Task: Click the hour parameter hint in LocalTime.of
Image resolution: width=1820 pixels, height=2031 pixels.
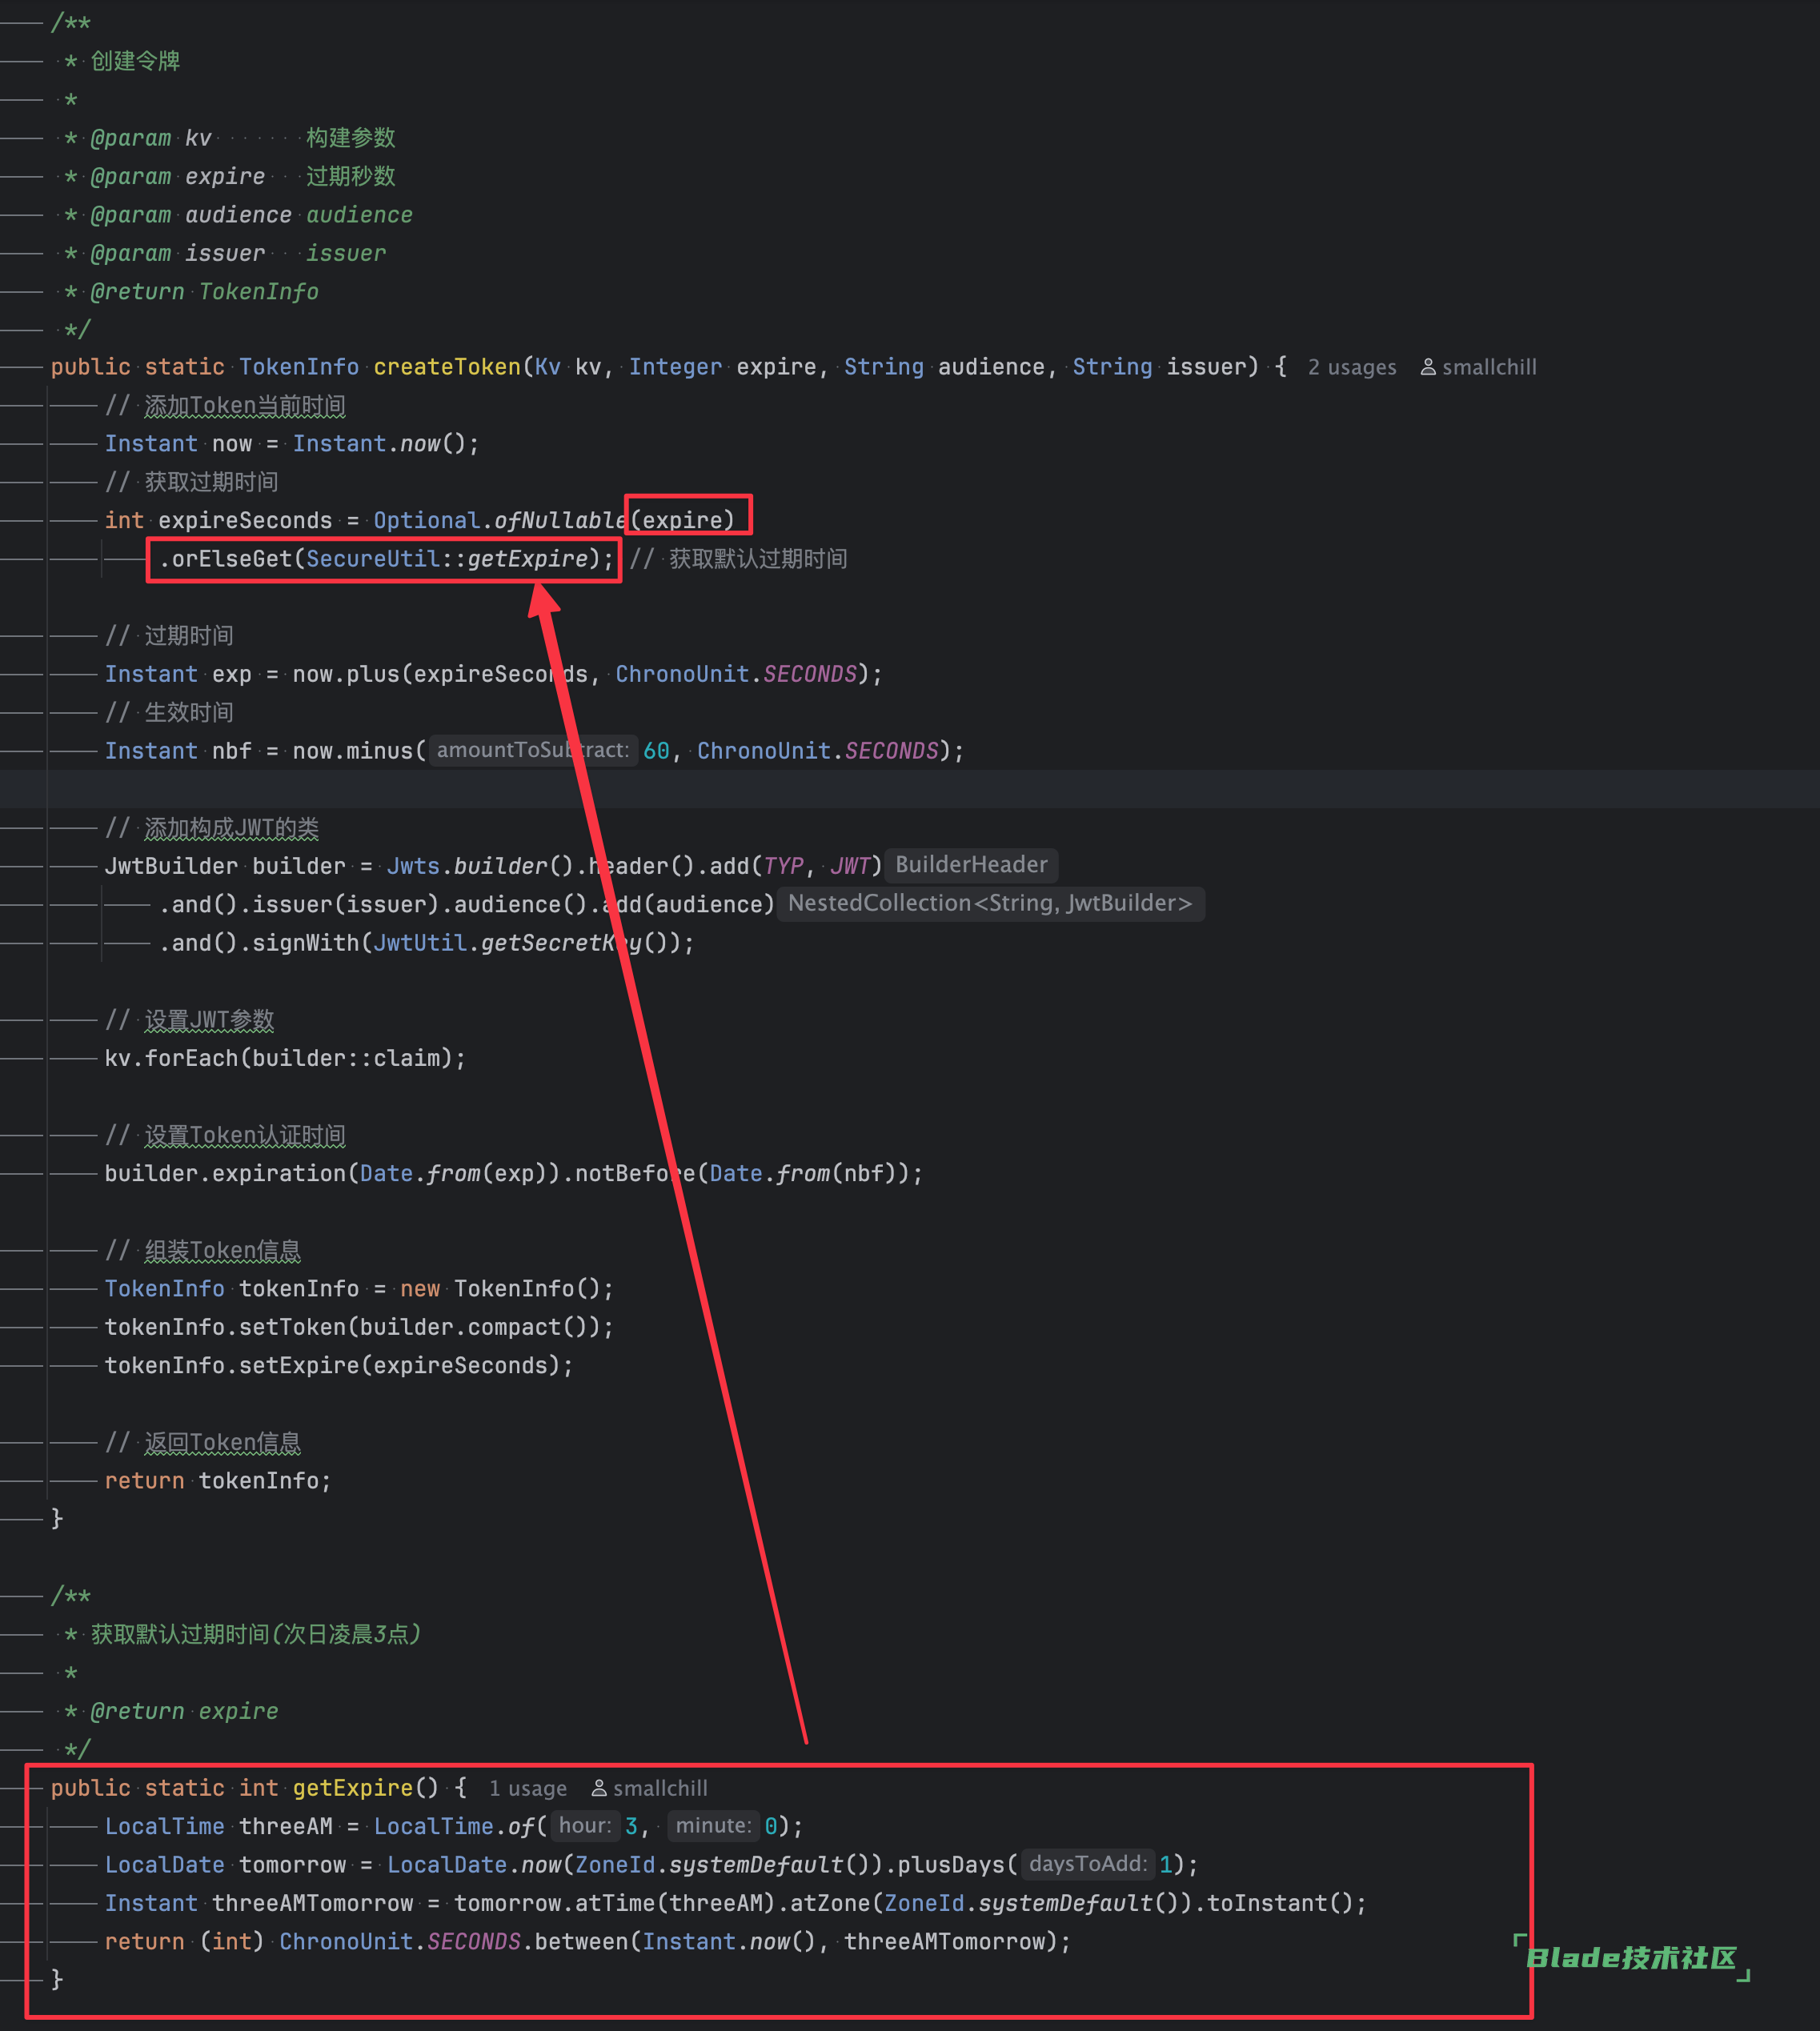Action: (x=584, y=1827)
